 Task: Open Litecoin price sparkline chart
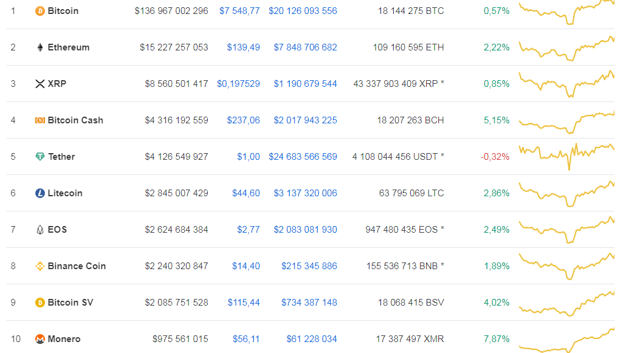pos(566,194)
